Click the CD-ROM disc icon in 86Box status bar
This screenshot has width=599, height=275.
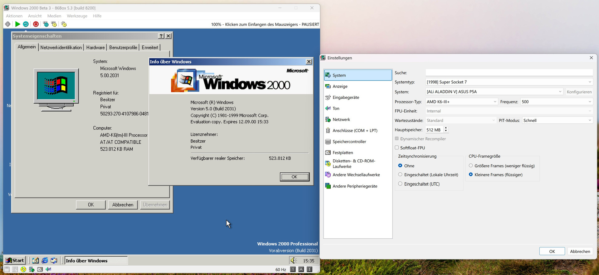(x=23, y=269)
